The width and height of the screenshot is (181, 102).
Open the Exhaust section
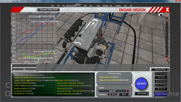[161, 89]
